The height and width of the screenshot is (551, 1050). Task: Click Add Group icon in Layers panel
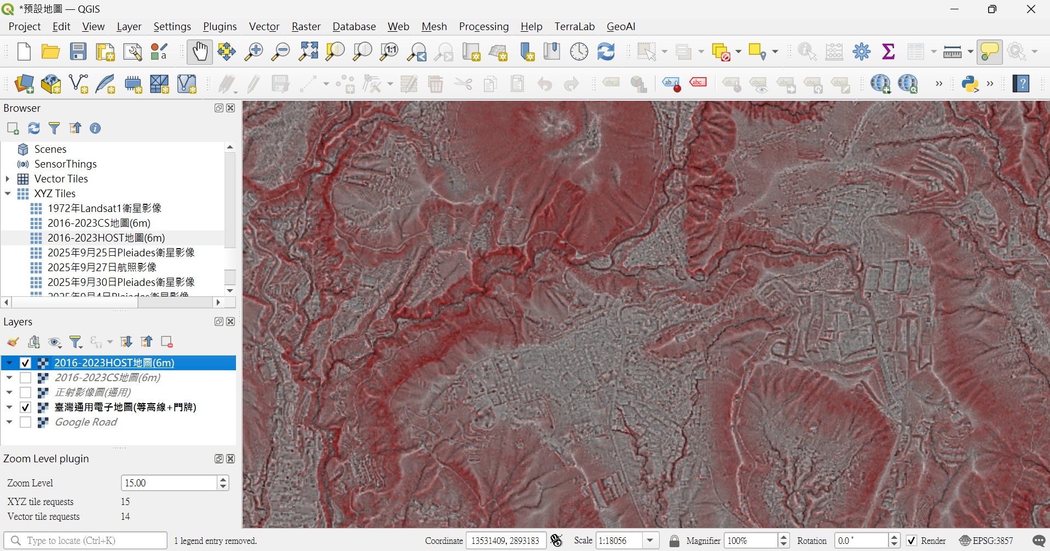[x=34, y=342]
